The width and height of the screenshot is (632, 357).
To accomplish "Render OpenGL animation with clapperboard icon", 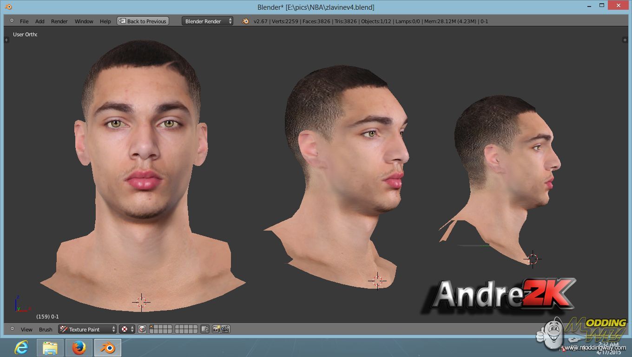I will 225,329.
